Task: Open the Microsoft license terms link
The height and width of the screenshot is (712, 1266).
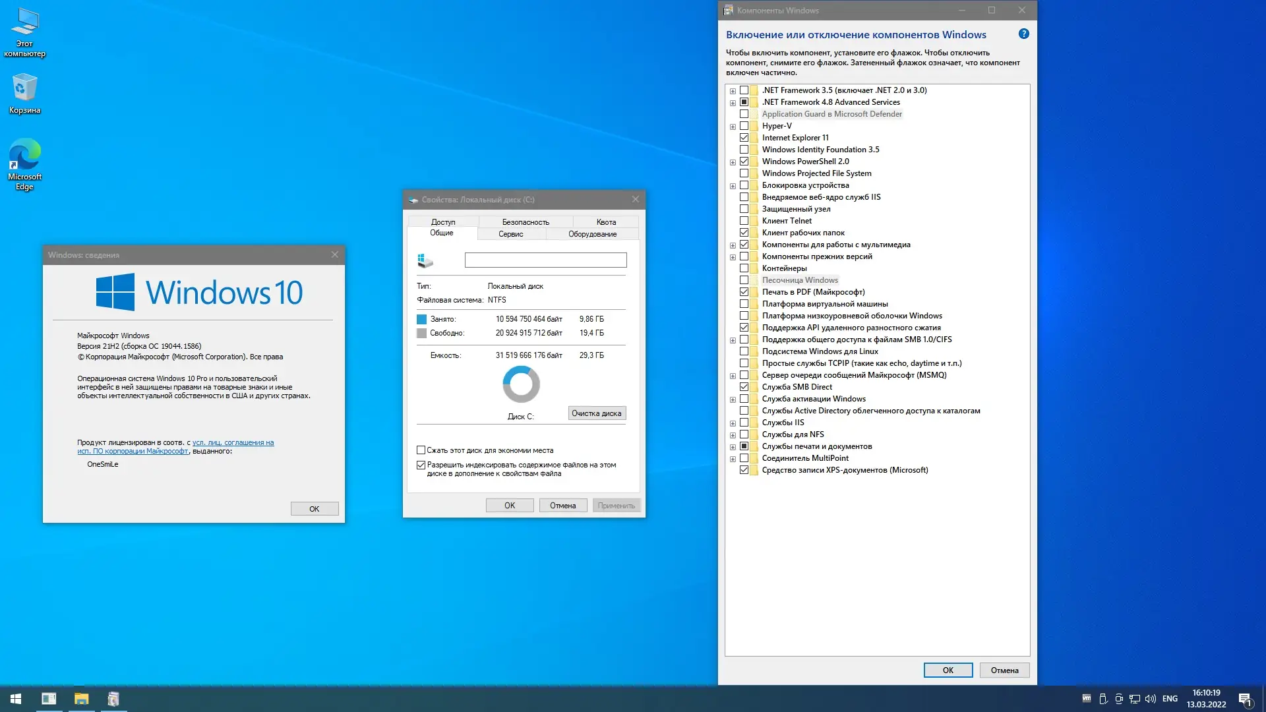Action: 233,443
